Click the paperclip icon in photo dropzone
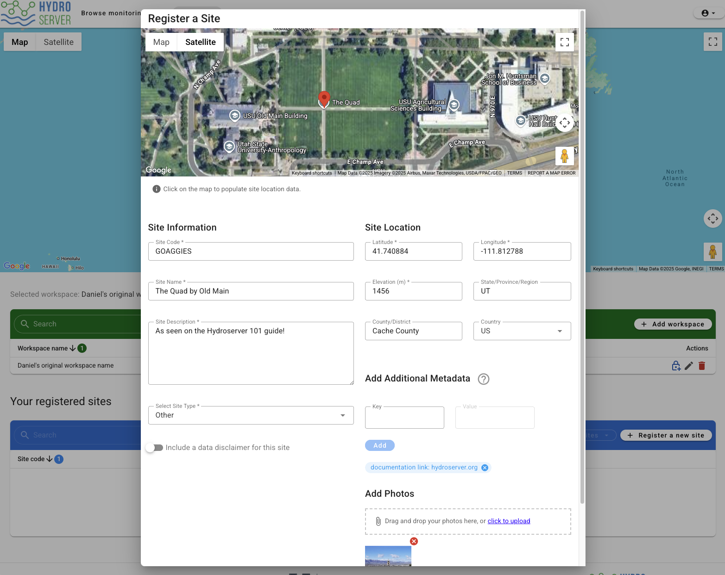This screenshot has width=725, height=575. coord(378,521)
